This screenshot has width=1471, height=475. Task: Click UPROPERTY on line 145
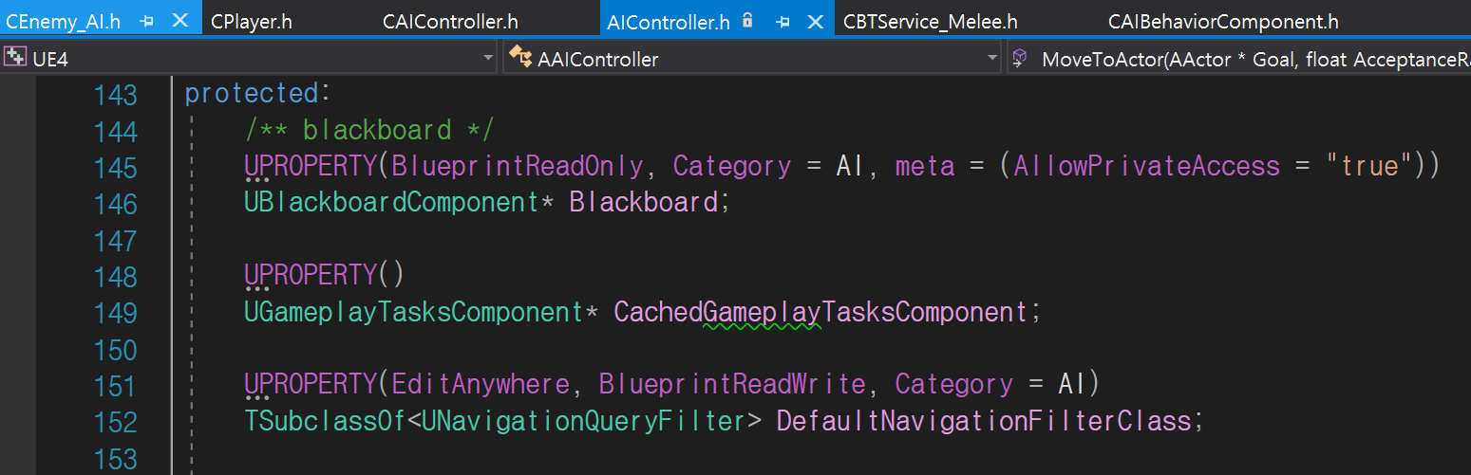[x=311, y=166]
